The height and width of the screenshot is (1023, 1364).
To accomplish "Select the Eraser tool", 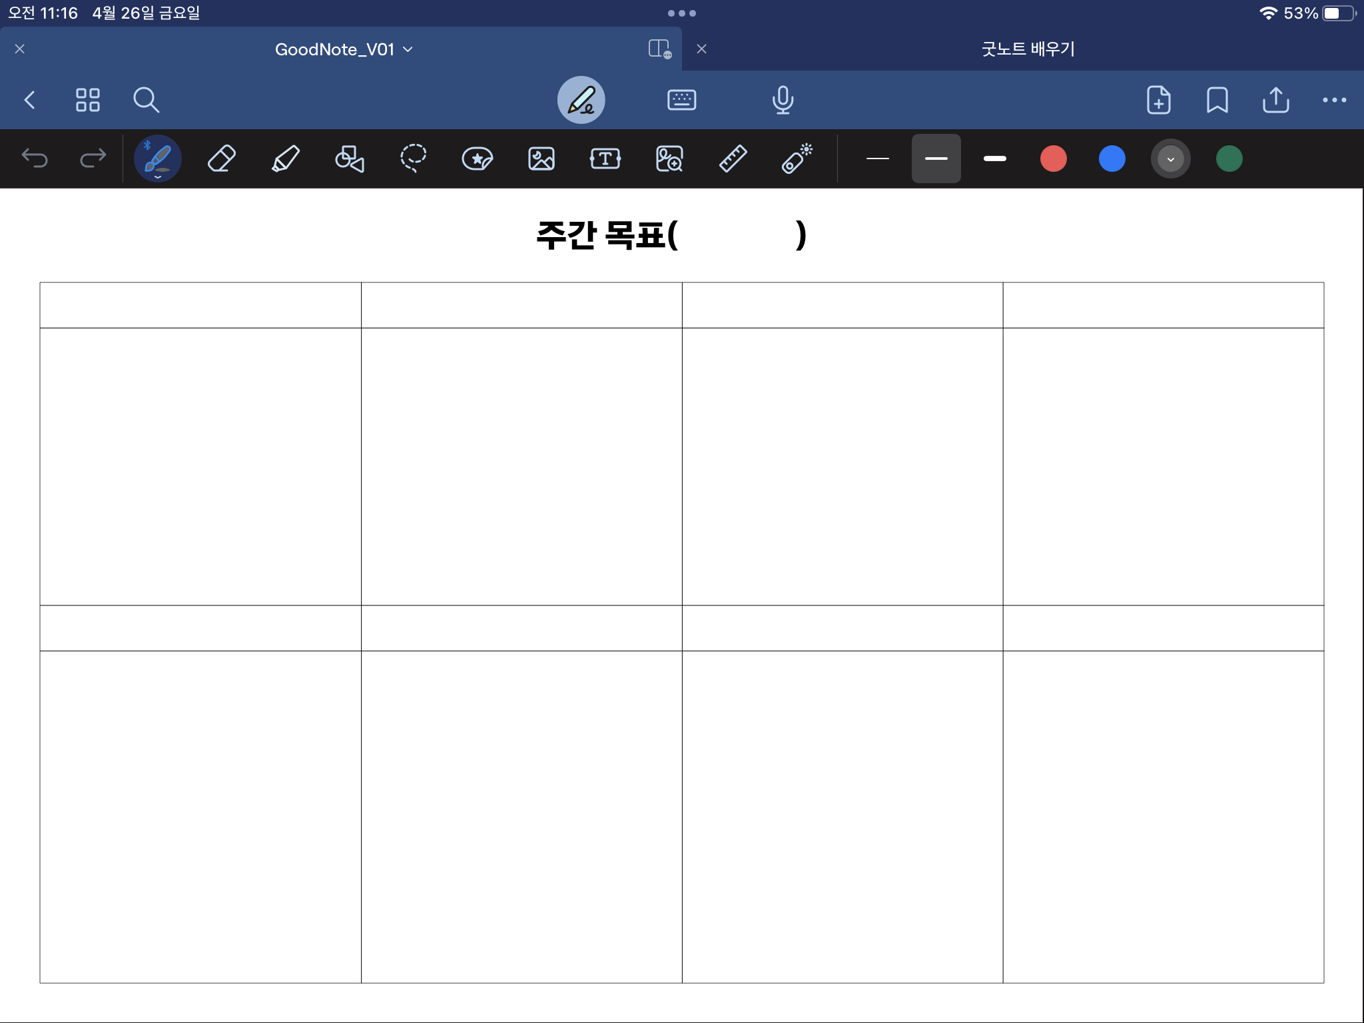I will (222, 159).
